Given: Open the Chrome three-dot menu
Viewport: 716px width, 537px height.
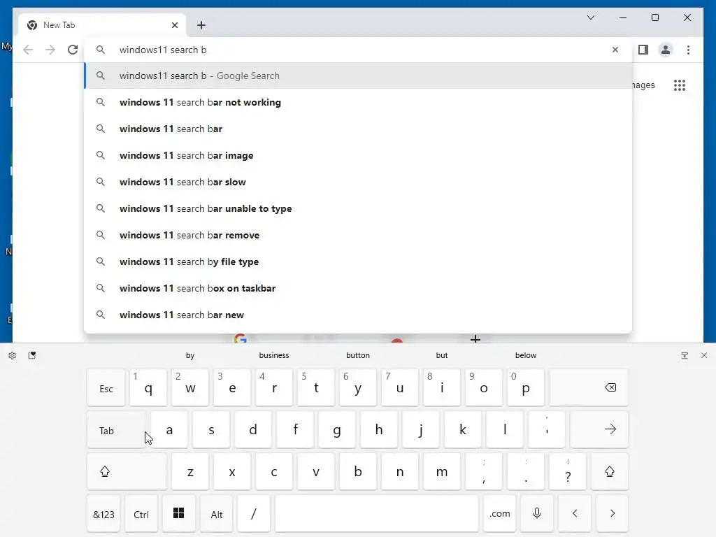Looking at the screenshot, I should 688,50.
